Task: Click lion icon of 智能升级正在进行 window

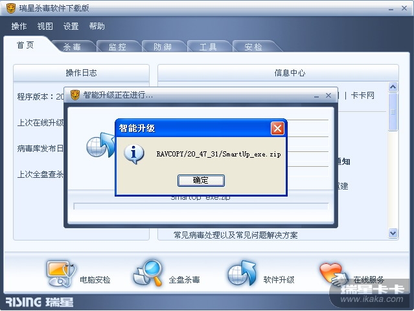Action: 75,95
